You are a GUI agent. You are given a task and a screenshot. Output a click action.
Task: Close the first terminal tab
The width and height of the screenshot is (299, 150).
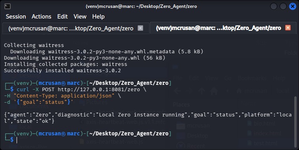(140, 28)
